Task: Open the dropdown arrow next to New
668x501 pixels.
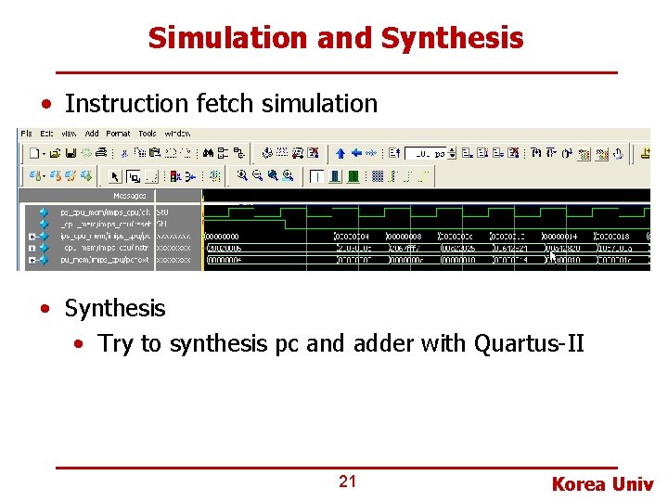Action: click(x=44, y=153)
